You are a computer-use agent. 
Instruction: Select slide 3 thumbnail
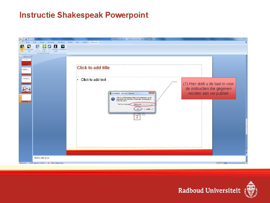coord(26,80)
